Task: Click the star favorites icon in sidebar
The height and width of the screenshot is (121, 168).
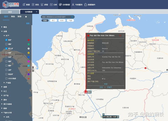Action: (26, 17)
